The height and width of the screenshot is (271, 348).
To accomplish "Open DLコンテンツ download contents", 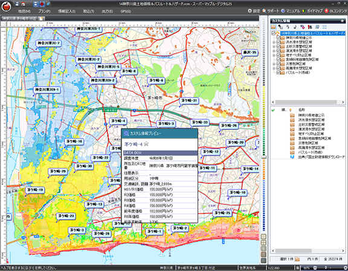I will [x=336, y=11].
